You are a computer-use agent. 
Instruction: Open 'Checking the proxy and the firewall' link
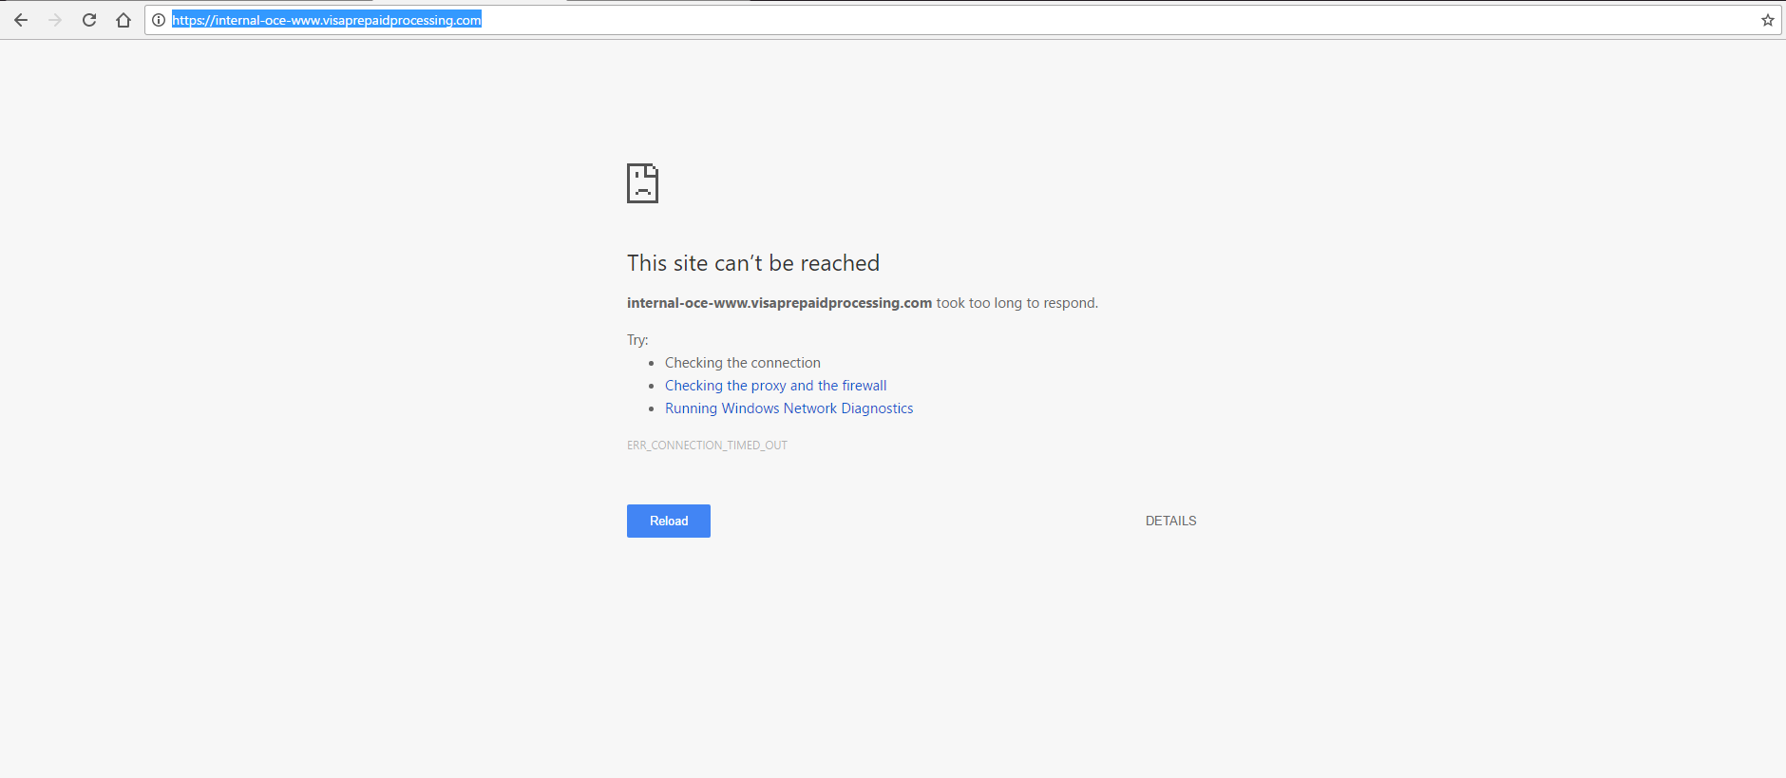coord(775,386)
